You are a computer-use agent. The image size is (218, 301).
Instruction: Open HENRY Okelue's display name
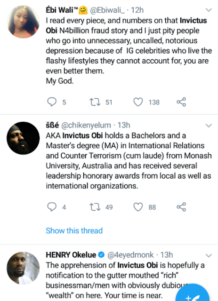tap(71, 255)
